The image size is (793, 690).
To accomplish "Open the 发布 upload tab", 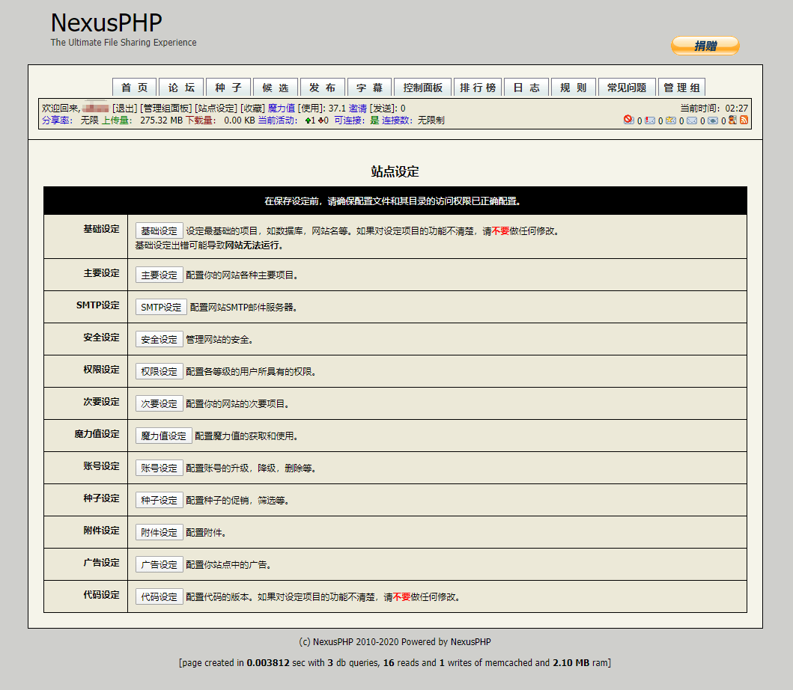I will point(323,88).
